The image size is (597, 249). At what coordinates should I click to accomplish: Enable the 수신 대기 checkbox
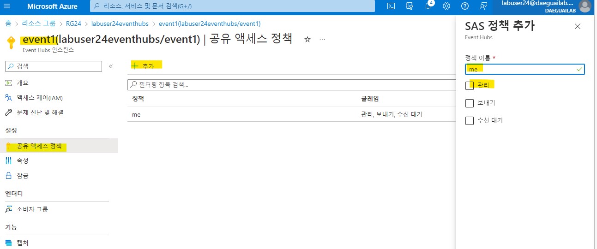[470, 121]
